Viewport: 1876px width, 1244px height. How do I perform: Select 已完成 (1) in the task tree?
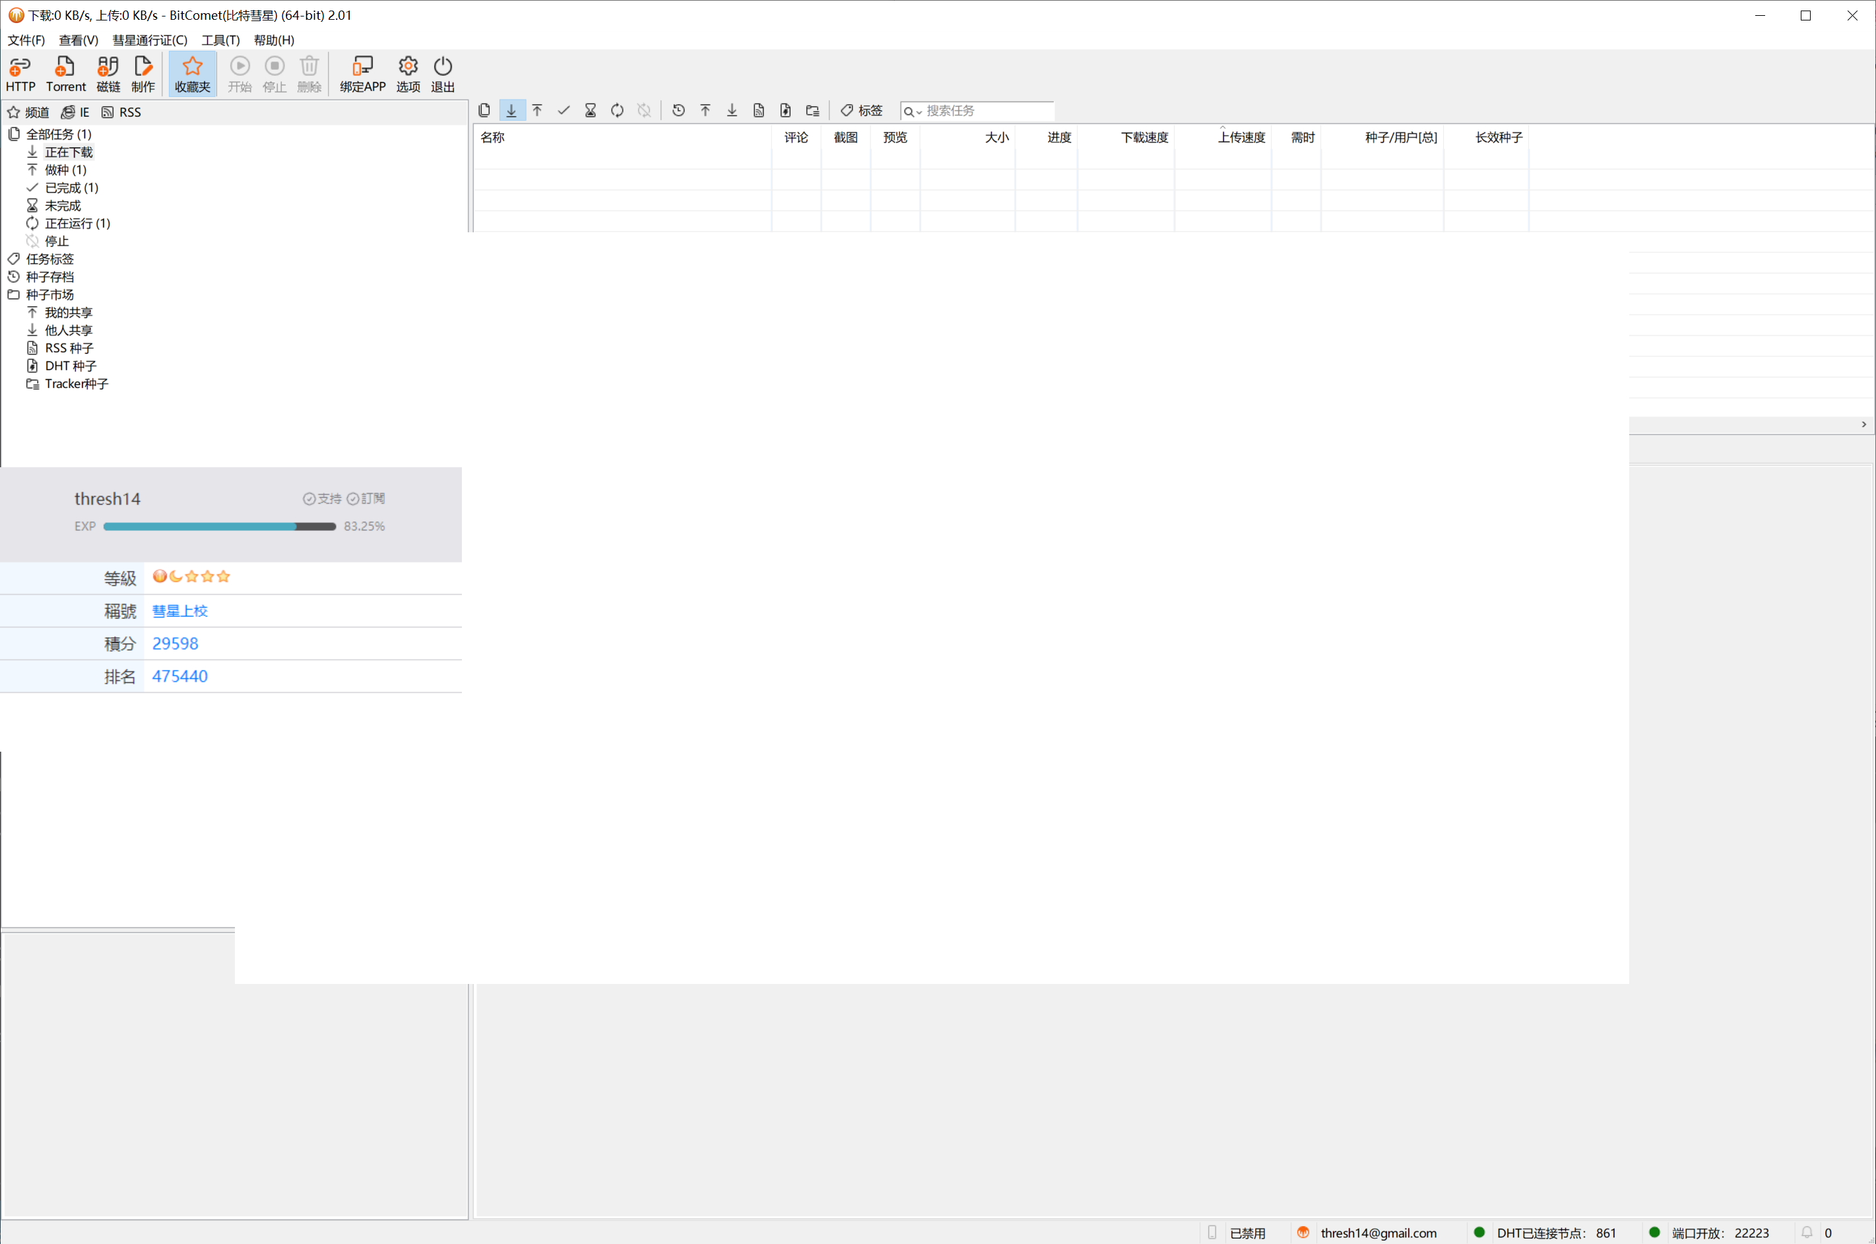coord(71,188)
